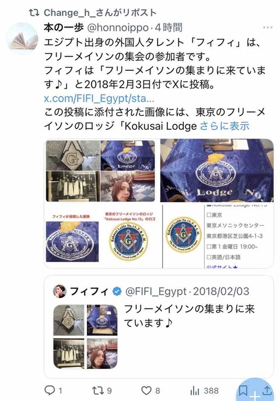The width and height of the screenshot is (280, 401).
Task: Open フィフィ's small profile avatar
Action: pos(60,291)
